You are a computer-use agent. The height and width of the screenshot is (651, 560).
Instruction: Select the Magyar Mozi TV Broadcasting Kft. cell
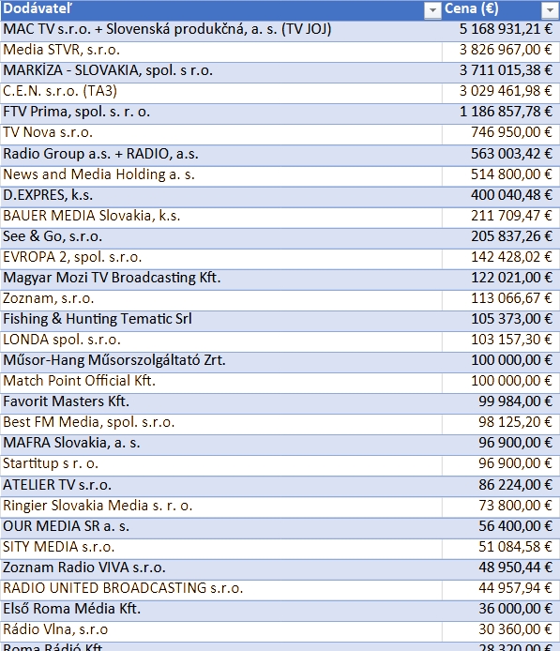point(221,280)
